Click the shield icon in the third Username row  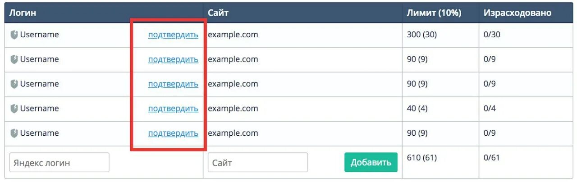click(x=14, y=84)
